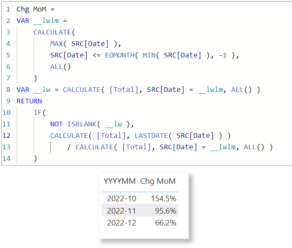Click CALCULATE on line 13
292x248 pixels.
[x=94, y=147]
